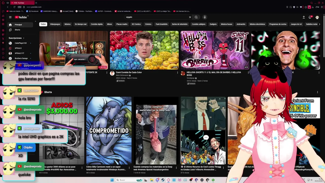This screenshot has height=183, width=325.
Task: Expand the Suscripciones section chevron
Action: click(x=24, y=38)
